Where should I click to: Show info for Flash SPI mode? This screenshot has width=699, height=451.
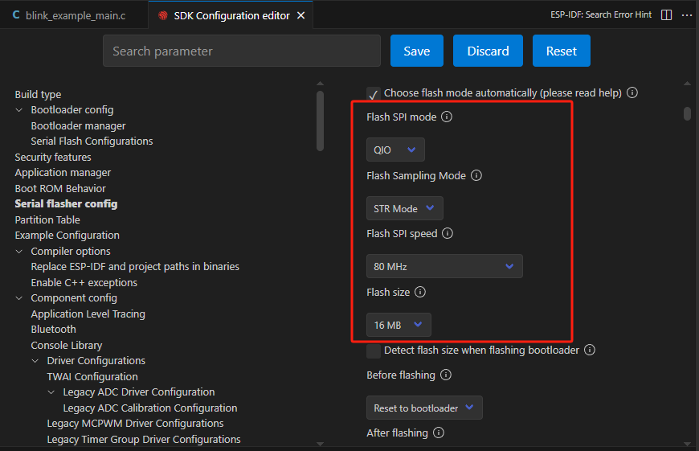[447, 117]
